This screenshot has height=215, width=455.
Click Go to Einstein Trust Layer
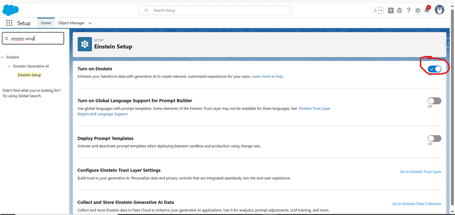point(420,172)
